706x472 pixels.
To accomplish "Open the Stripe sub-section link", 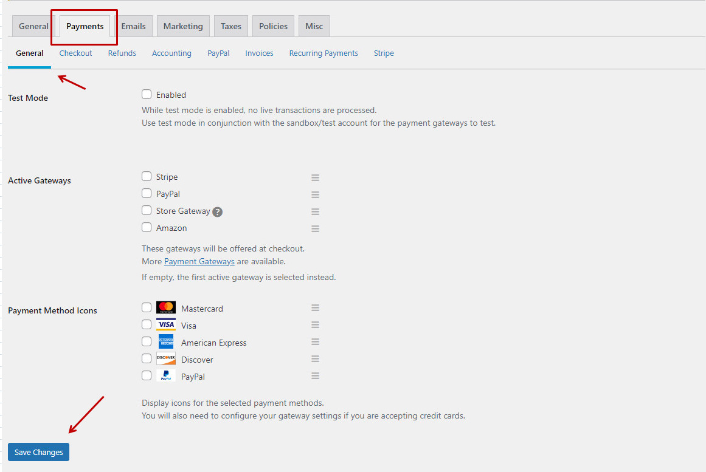I will [x=384, y=53].
